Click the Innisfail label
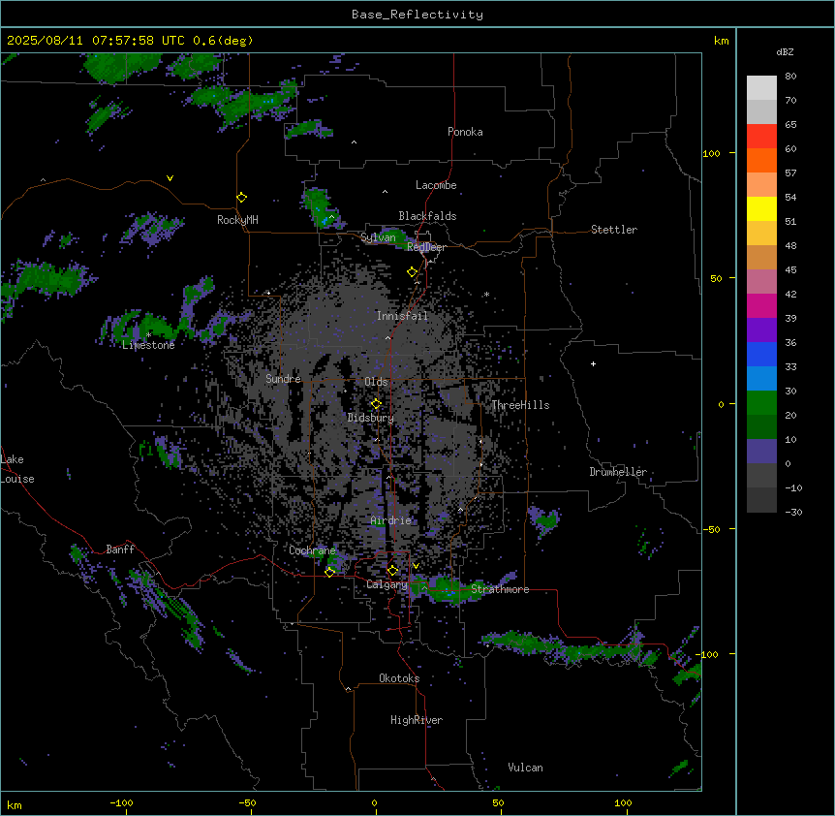 (402, 316)
